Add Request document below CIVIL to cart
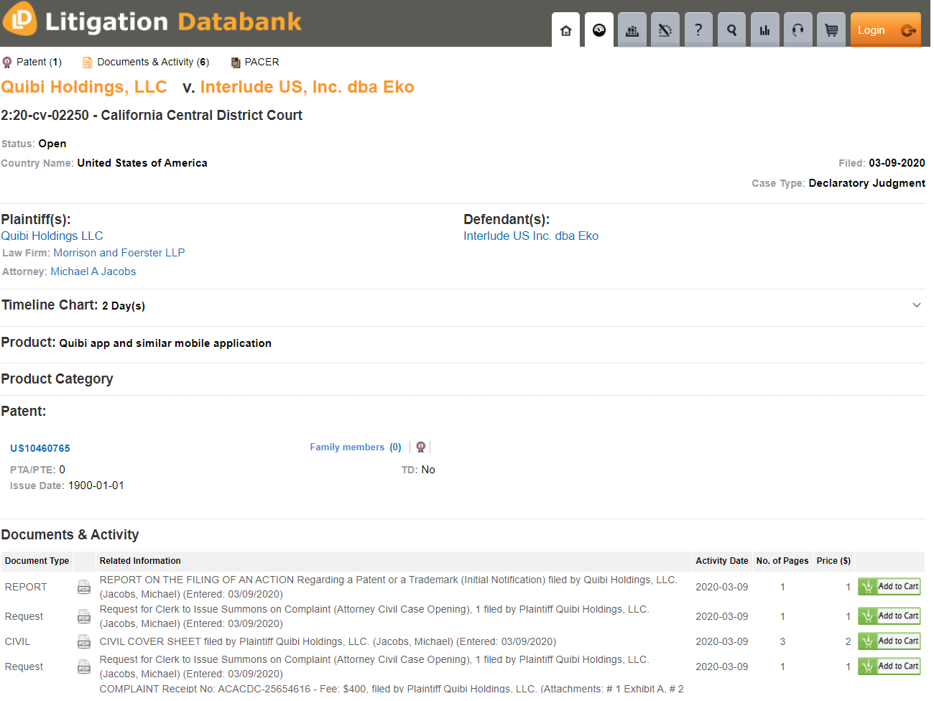 [889, 667]
